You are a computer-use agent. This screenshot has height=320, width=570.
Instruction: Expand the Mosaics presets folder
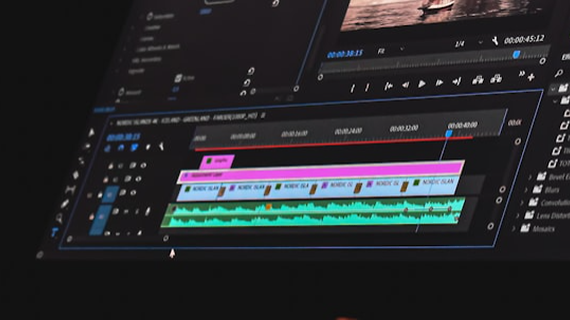tap(514, 229)
